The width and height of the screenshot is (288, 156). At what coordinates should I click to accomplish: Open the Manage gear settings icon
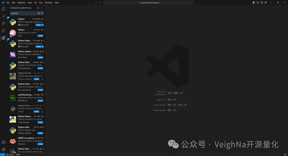point(3,149)
